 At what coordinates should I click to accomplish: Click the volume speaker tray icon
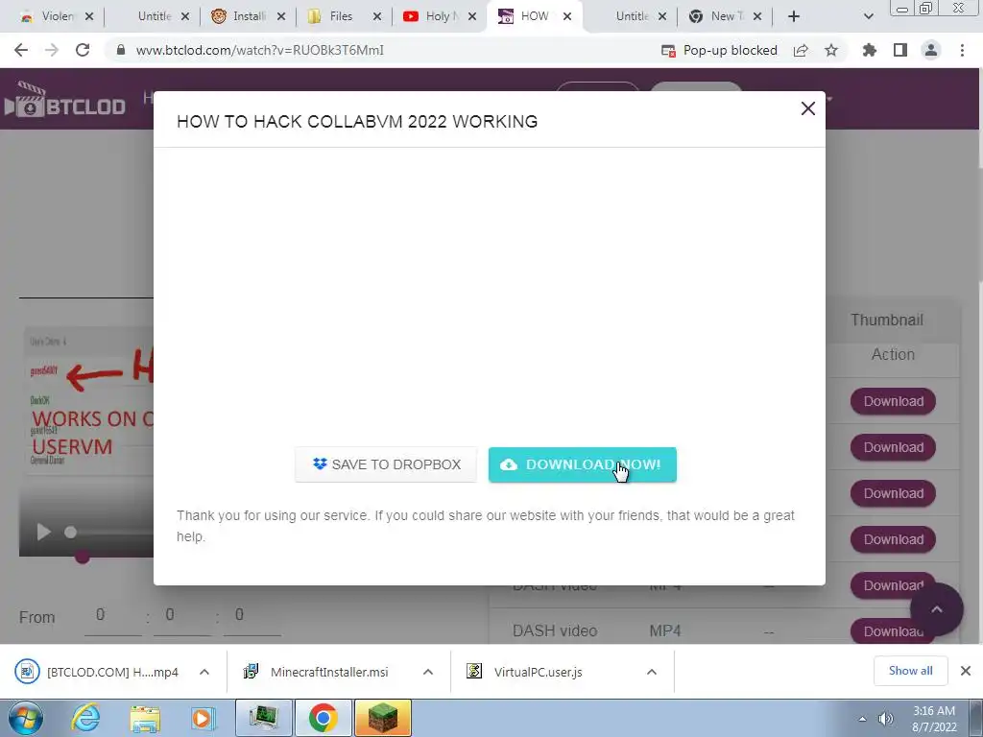886,719
